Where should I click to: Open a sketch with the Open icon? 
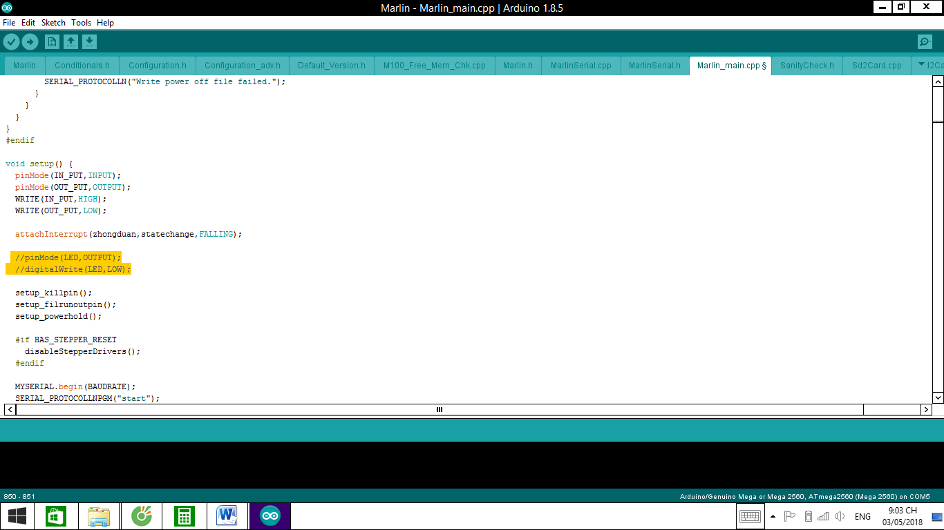70,42
